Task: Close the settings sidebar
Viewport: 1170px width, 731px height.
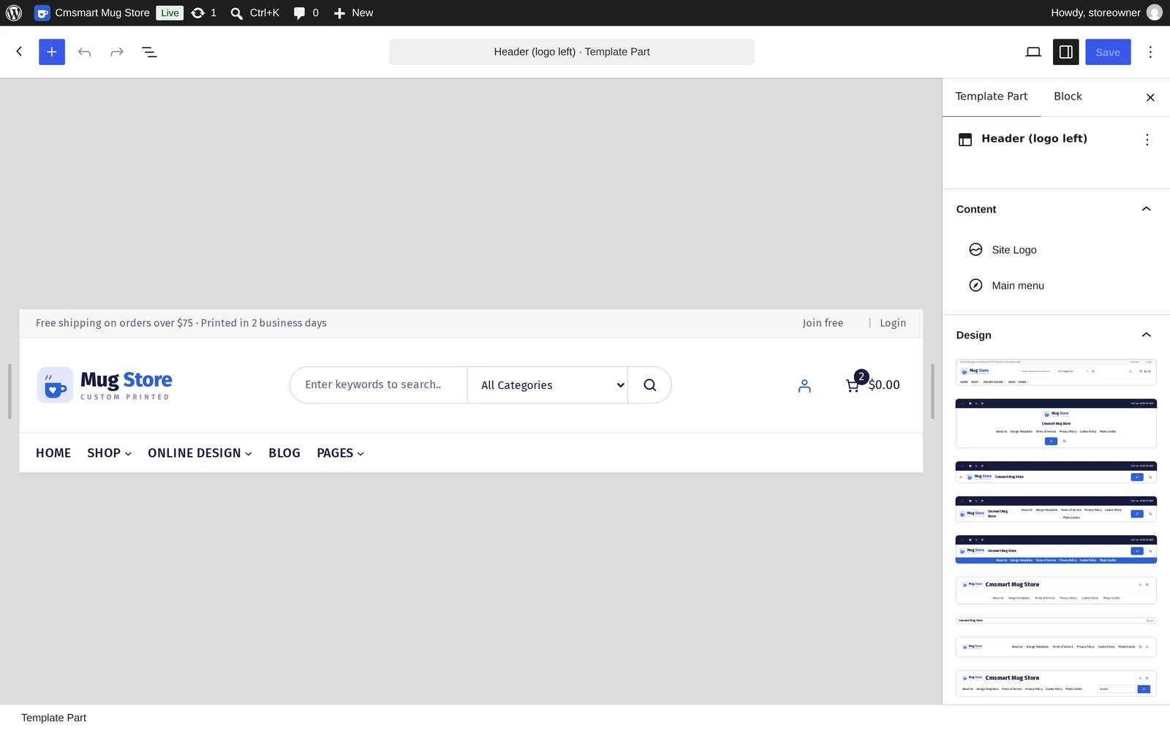Action: click(1150, 97)
